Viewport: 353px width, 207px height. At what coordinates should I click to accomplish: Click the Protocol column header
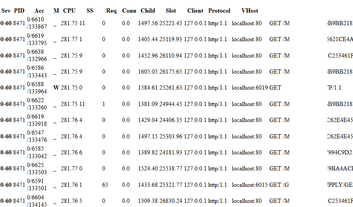point(219,11)
